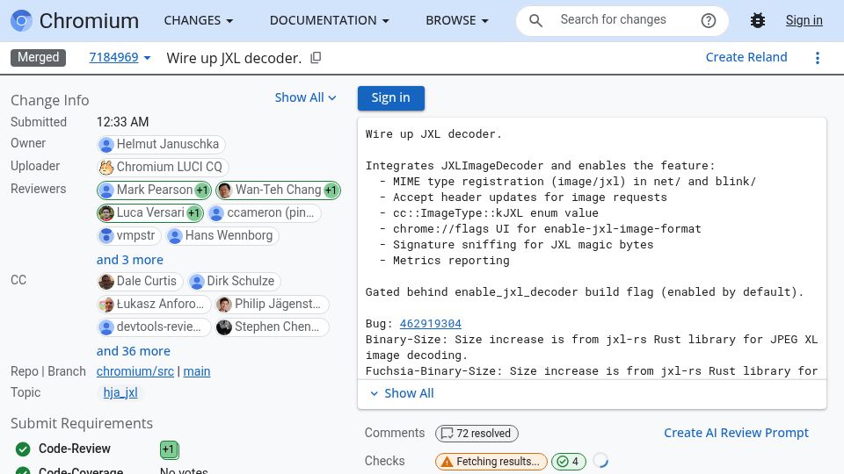The height and width of the screenshot is (474, 844).
Task: Click Create Reland button
Action: pos(746,57)
